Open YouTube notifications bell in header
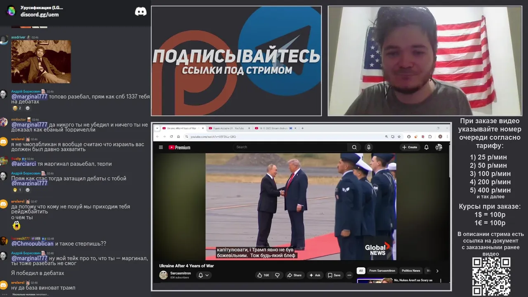 click(x=427, y=147)
